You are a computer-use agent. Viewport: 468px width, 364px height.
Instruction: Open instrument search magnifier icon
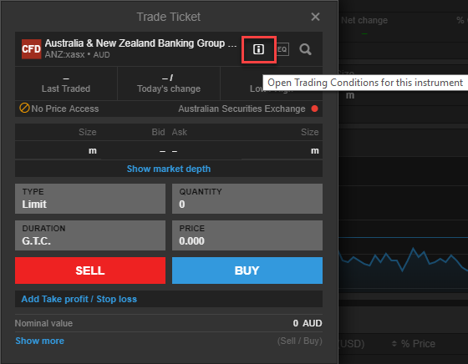pyautogui.click(x=305, y=49)
